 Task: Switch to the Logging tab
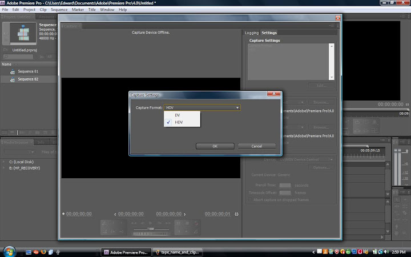(x=251, y=33)
